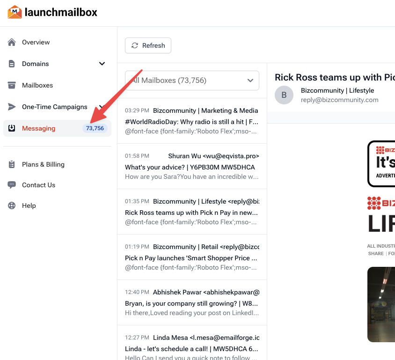Click the Bizcommunity | Lifestyle sender name
The width and height of the screenshot is (395, 360).
point(337,90)
